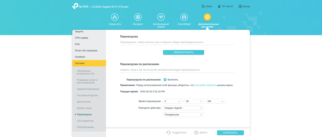The width and height of the screenshot is (322, 137).
Task: Open the HomeShield icon
Action: (184, 17)
